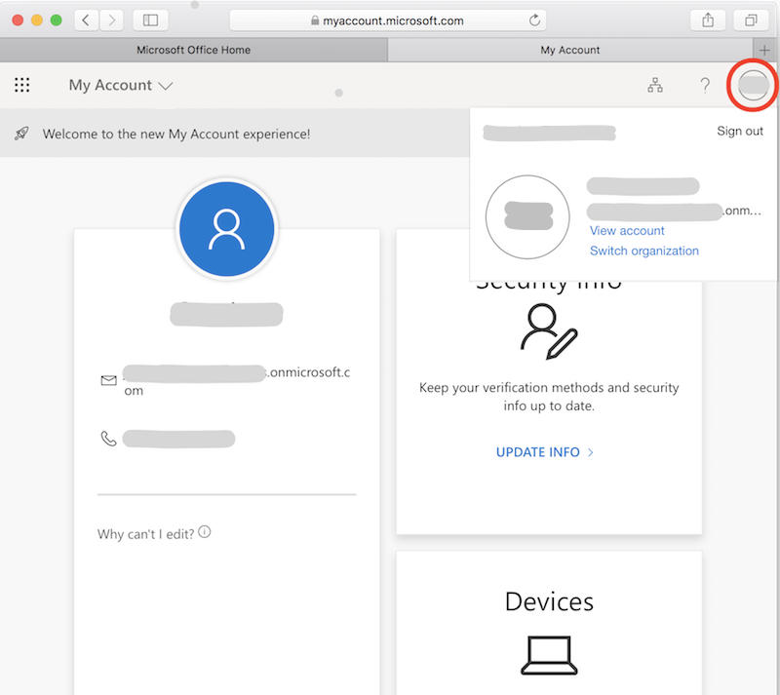The width and height of the screenshot is (780, 695).
Task: Click the megaphone announcement icon
Action: pos(20,134)
